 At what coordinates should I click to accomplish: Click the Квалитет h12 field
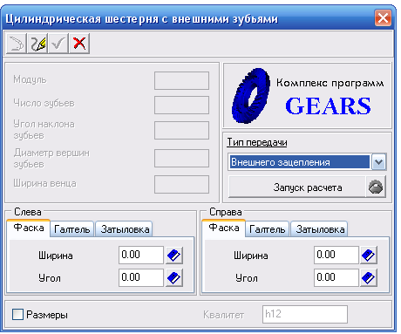click(305, 314)
